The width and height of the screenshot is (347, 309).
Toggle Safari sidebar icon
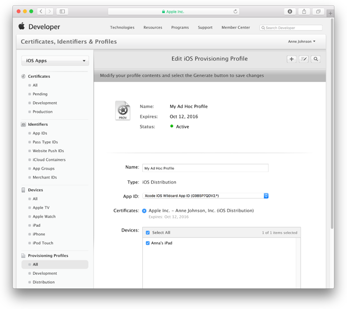pos(62,11)
